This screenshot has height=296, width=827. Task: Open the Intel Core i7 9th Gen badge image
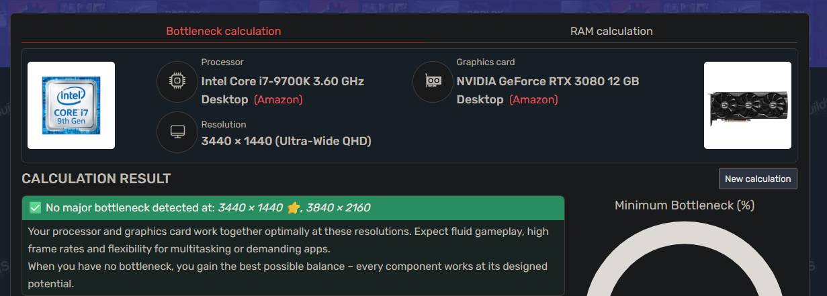pyautogui.click(x=71, y=105)
